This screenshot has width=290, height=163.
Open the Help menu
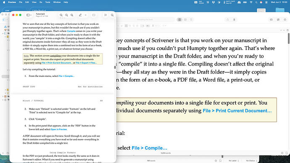(x=66, y=2)
